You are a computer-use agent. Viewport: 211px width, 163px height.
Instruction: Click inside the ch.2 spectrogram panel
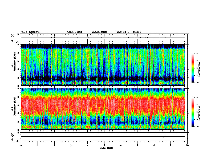[103, 109]
